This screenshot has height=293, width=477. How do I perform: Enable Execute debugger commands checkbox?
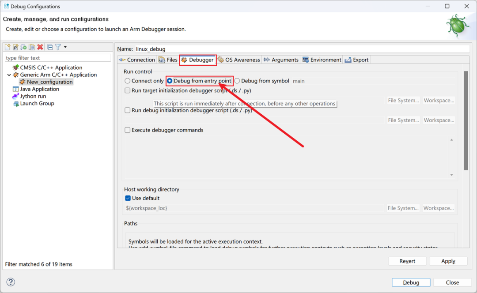pos(128,130)
